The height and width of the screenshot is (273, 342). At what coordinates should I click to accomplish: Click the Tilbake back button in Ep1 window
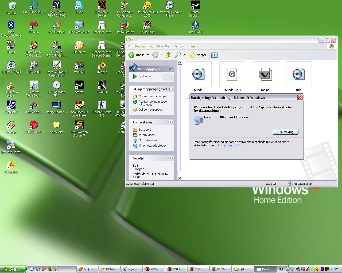tap(137, 55)
